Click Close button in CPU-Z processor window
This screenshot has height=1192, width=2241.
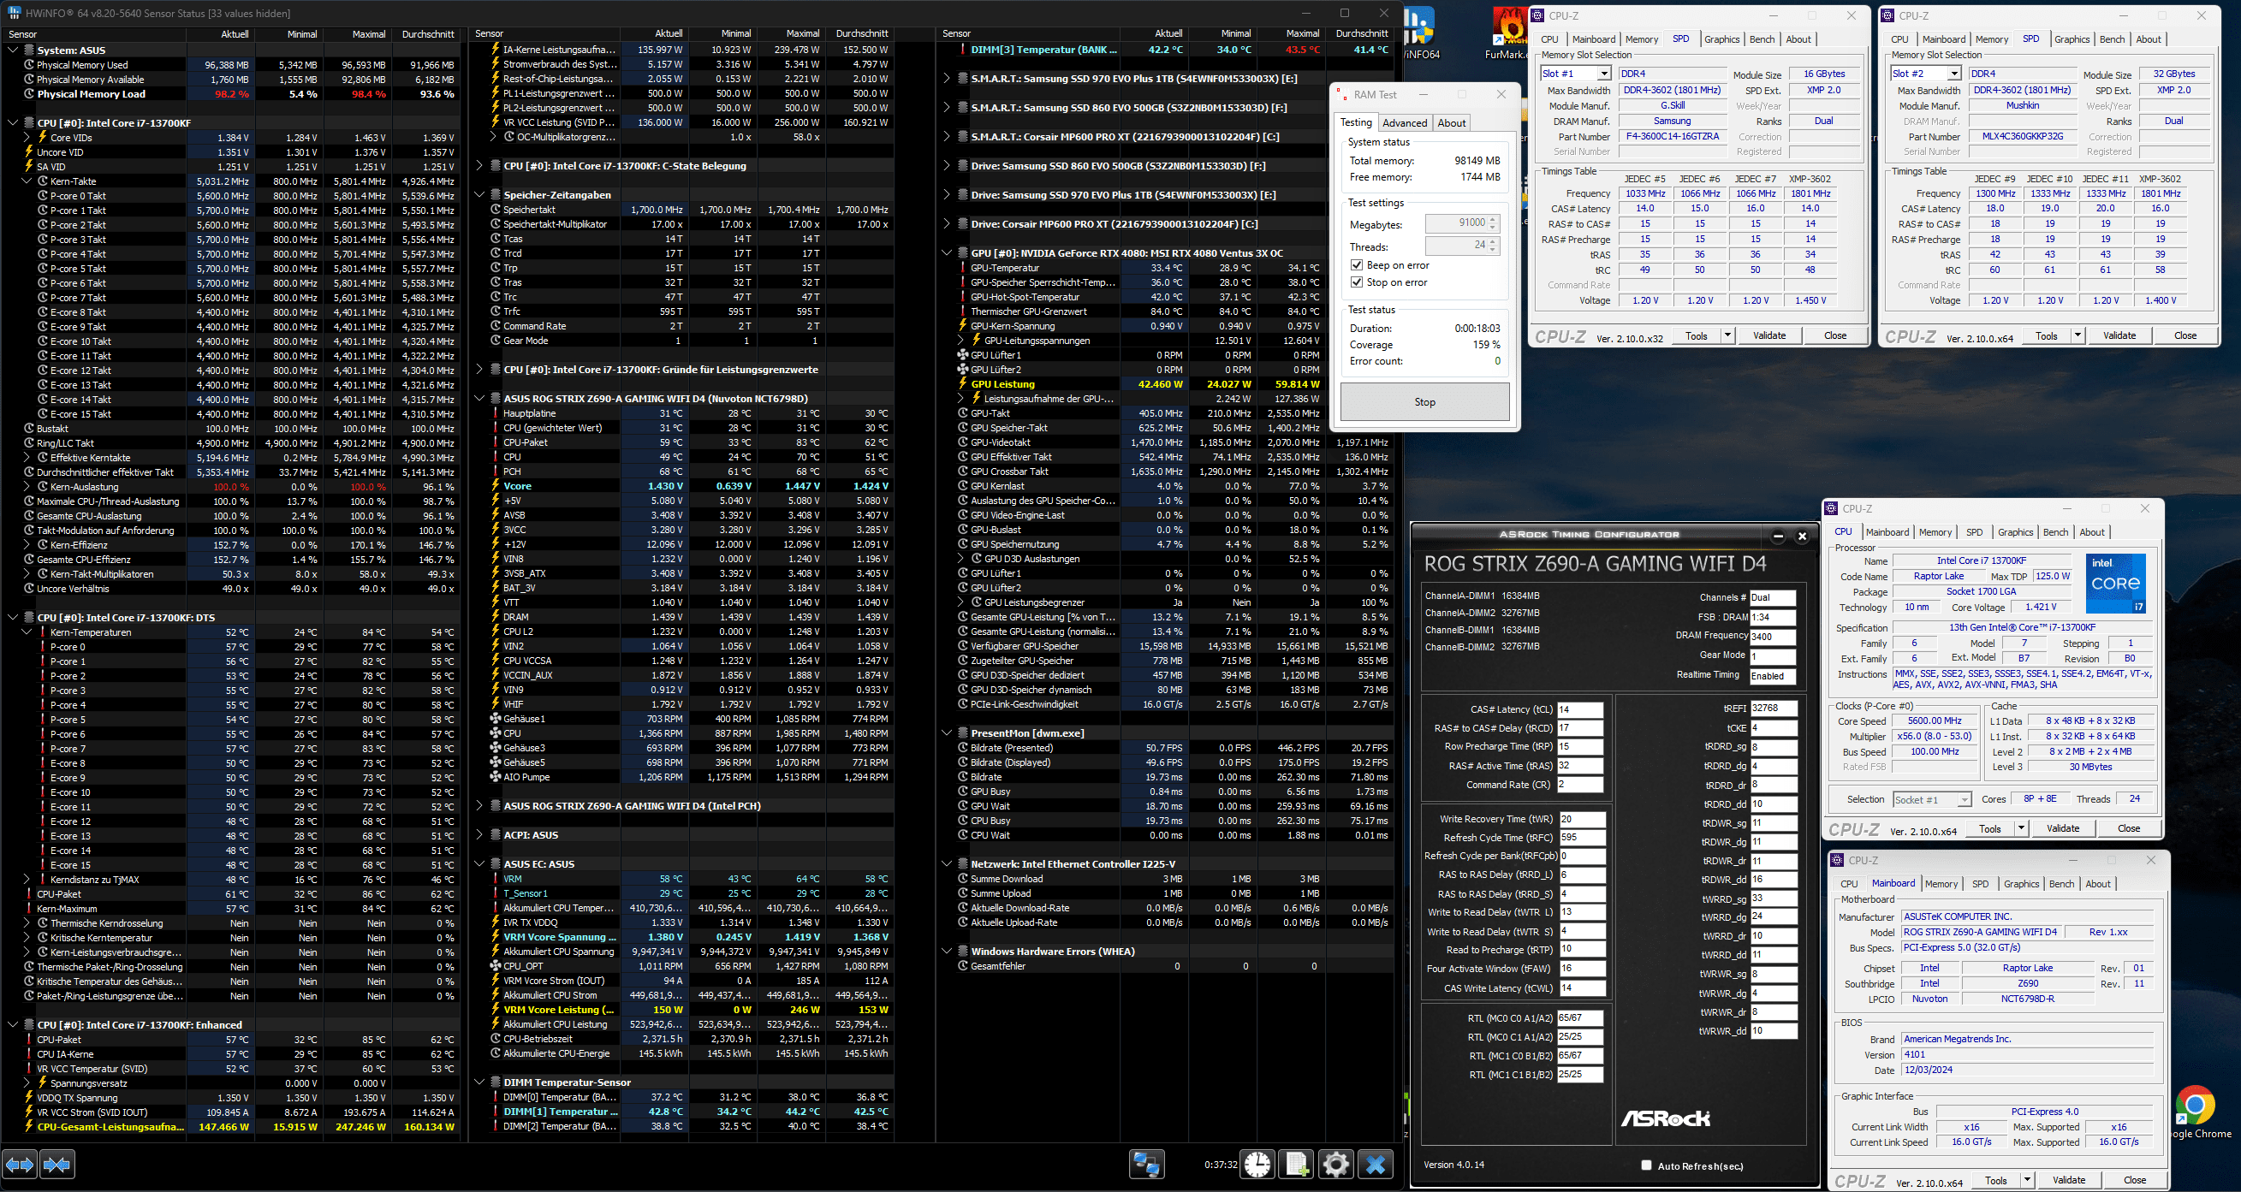[x=2128, y=828]
